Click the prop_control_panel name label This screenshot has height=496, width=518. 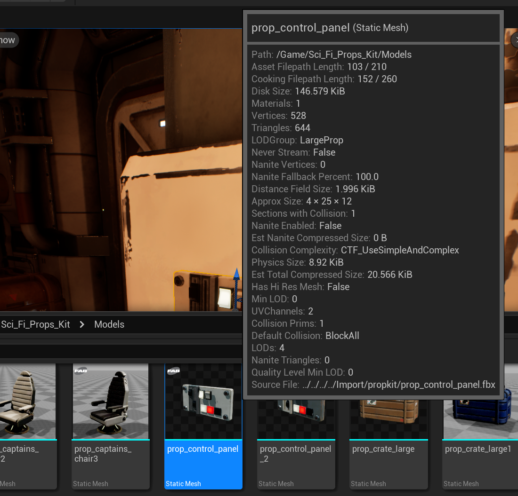point(203,449)
